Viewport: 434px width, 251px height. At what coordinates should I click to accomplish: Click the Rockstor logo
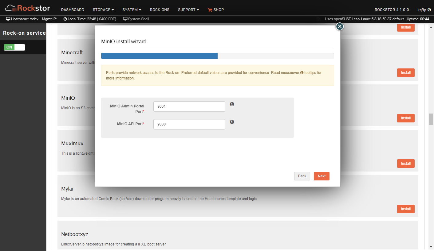tap(27, 8)
